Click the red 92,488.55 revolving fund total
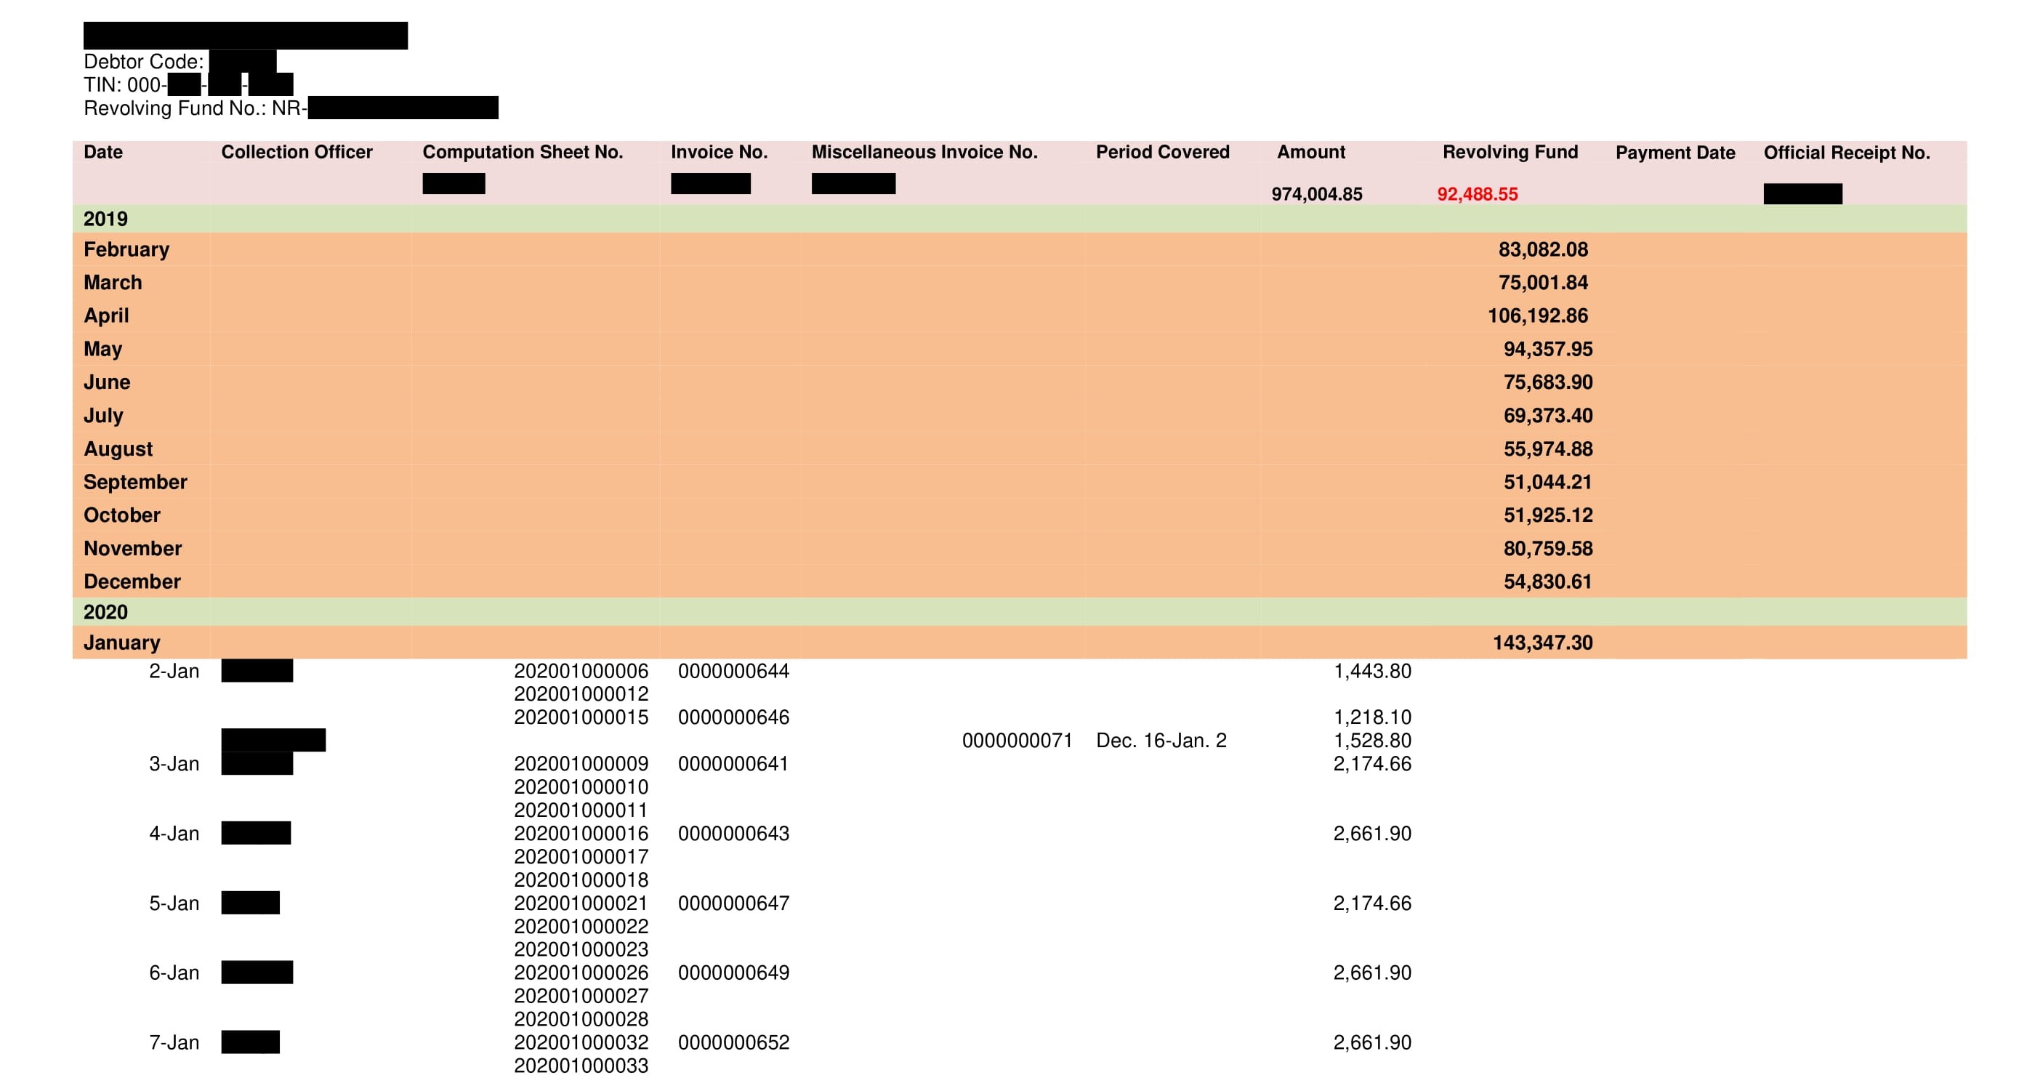This screenshot has width=2035, height=1091. point(1477,193)
